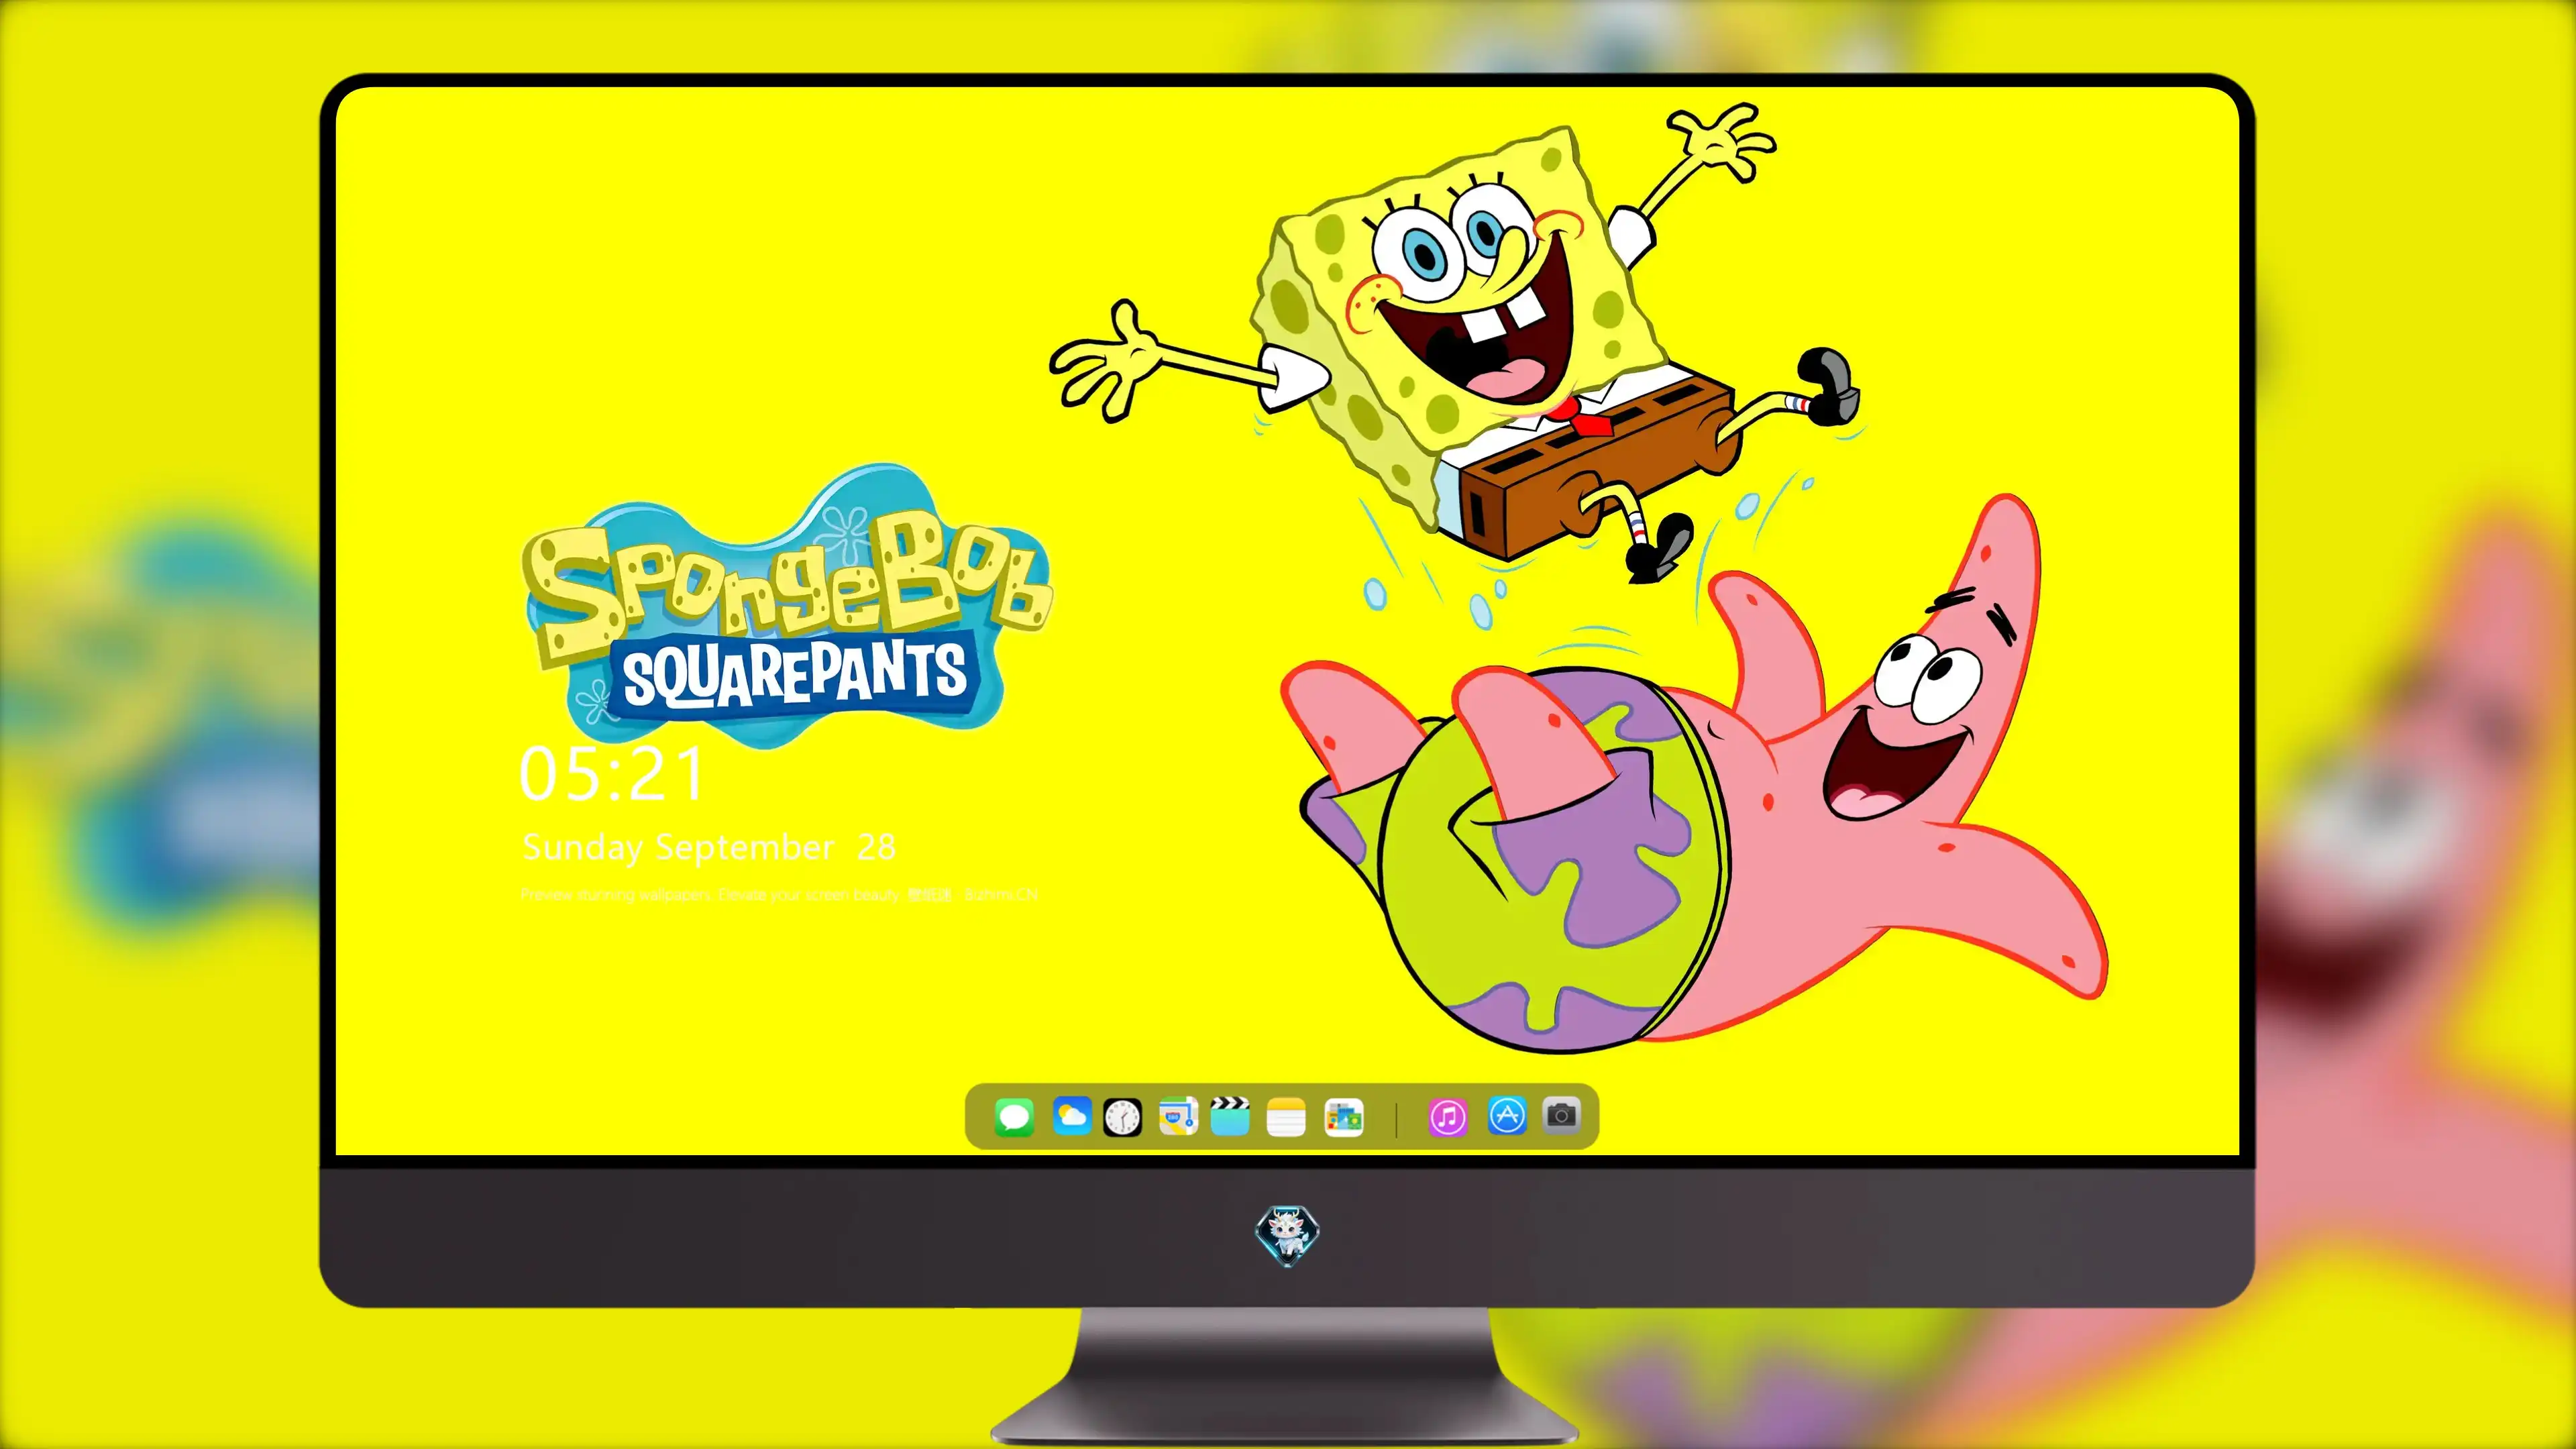Launch the App Store from the dock

pyautogui.click(x=1507, y=1115)
